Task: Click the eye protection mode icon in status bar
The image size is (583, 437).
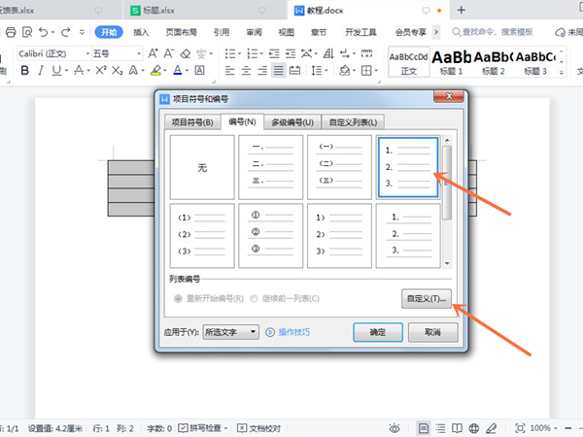Action: (x=394, y=428)
